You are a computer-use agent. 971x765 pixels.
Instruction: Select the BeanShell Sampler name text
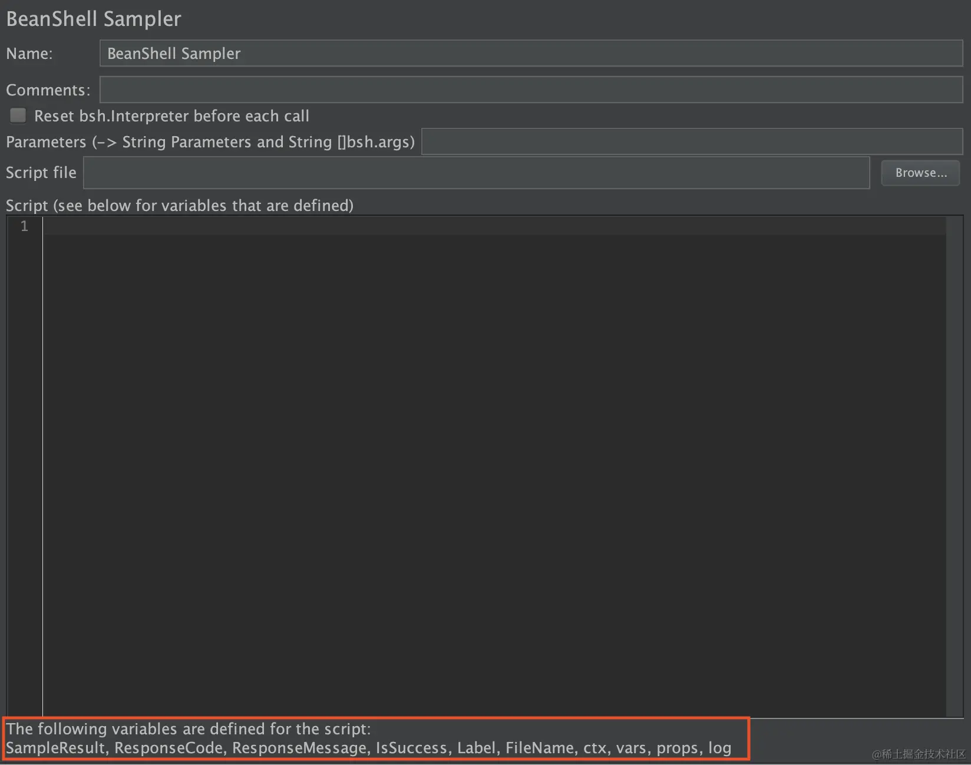(x=173, y=53)
